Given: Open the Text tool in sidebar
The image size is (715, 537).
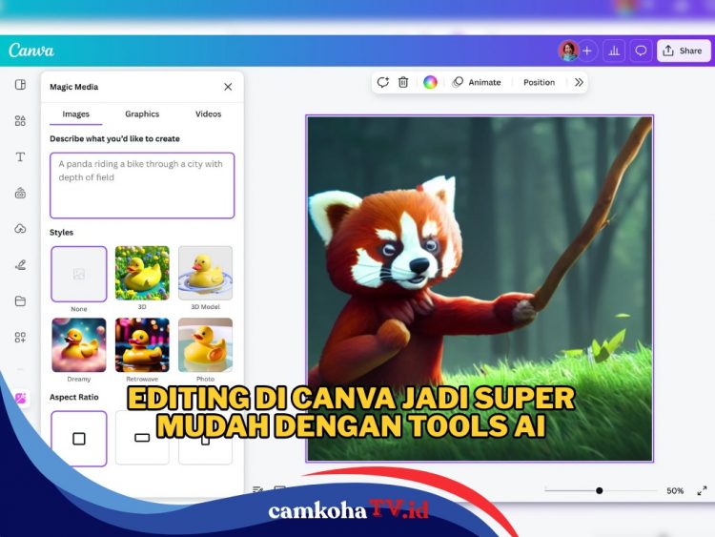Looking at the screenshot, I should (x=20, y=157).
